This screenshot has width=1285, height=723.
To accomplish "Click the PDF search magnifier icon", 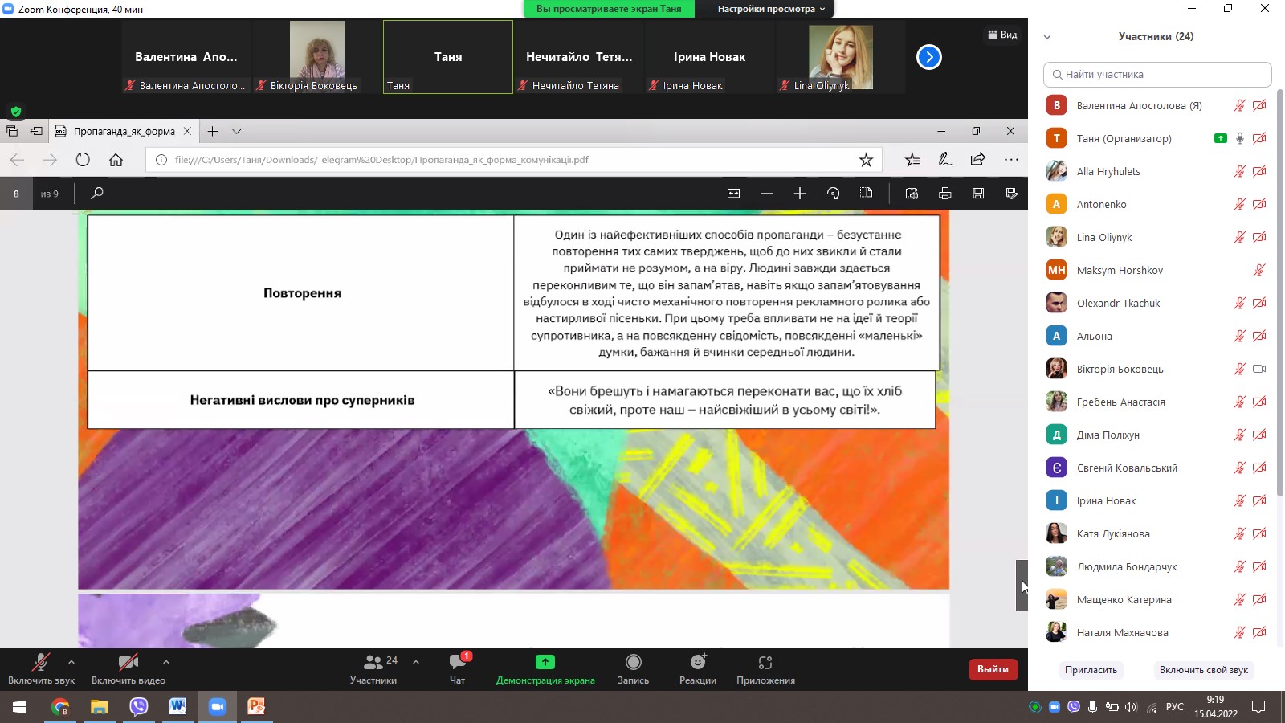I will click(97, 194).
